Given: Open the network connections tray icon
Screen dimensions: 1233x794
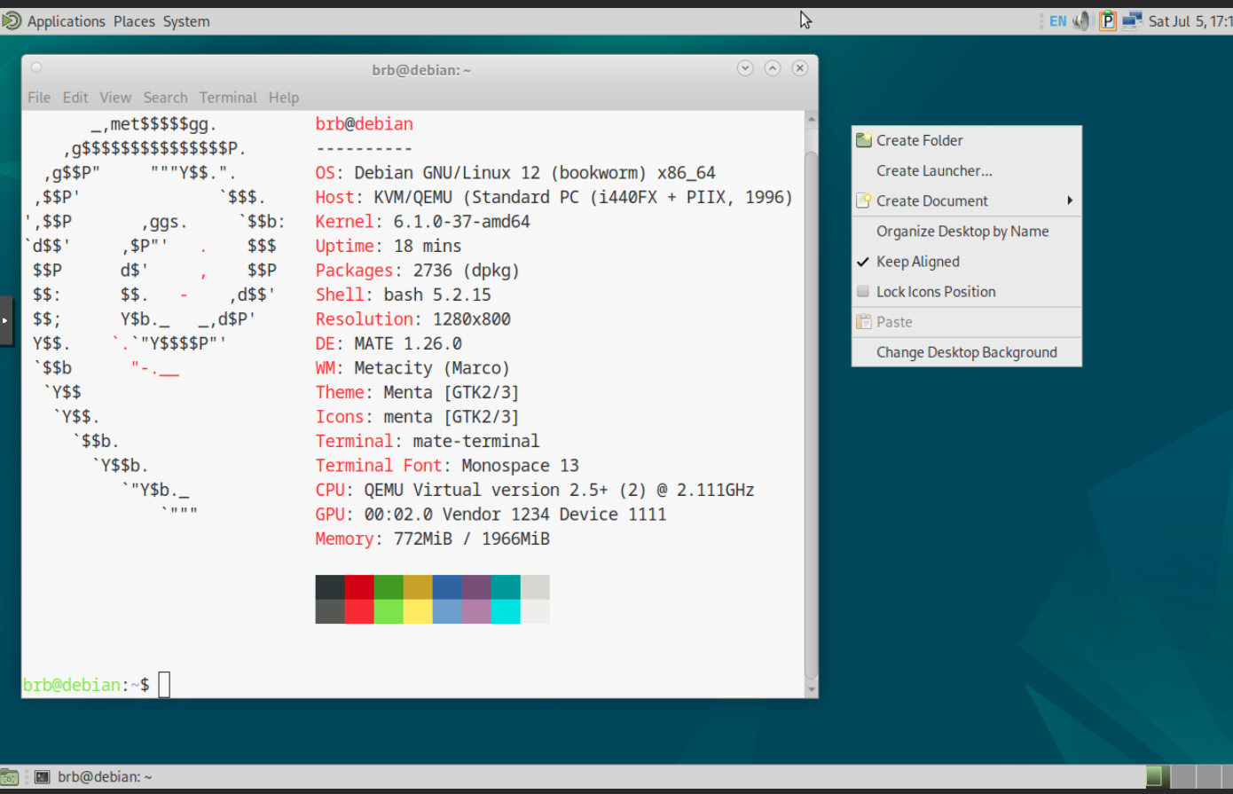Looking at the screenshot, I should [x=1132, y=21].
